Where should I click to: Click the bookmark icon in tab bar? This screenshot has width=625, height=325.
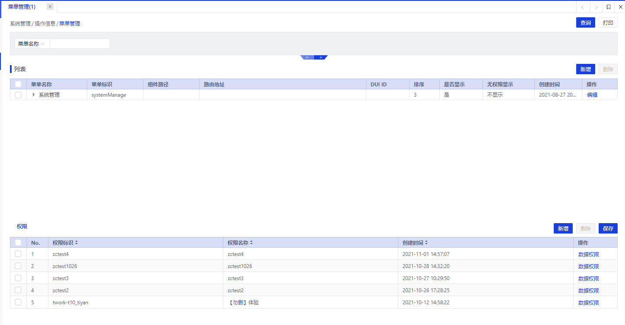pos(608,7)
